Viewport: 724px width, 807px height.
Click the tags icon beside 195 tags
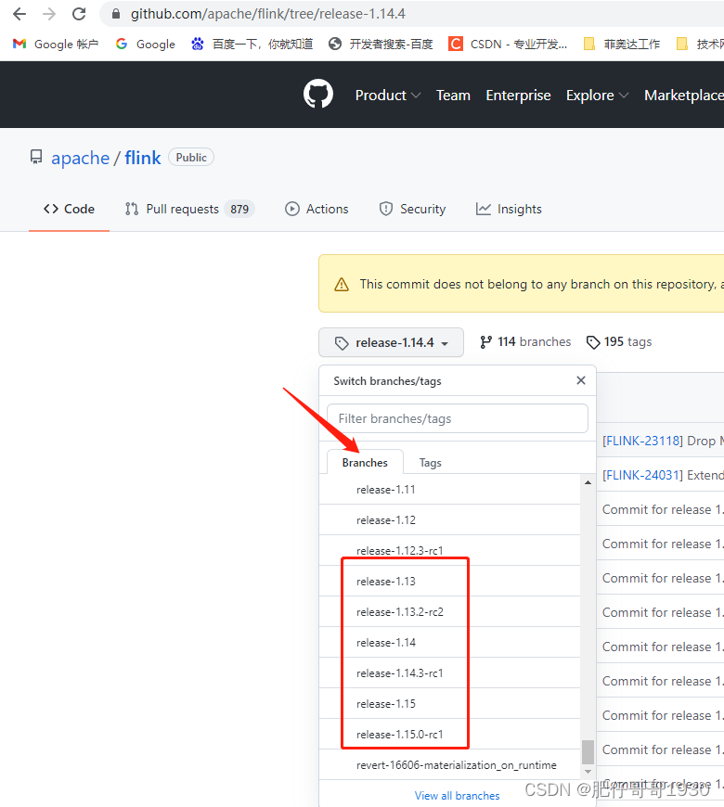tap(593, 342)
